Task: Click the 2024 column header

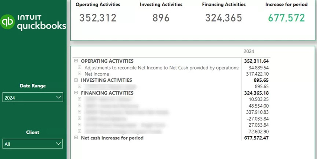Action: pos(249,51)
